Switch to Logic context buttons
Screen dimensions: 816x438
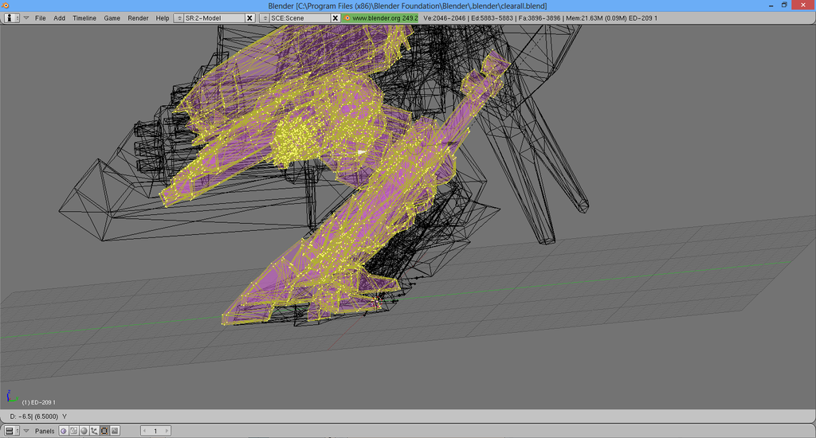point(64,431)
